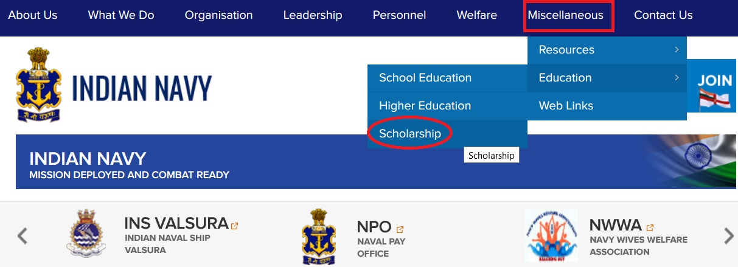Open Higher Education menu entry
Image resolution: width=738 pixels, height=267 pixels.
pyautogui.click(x=425, y=106)
